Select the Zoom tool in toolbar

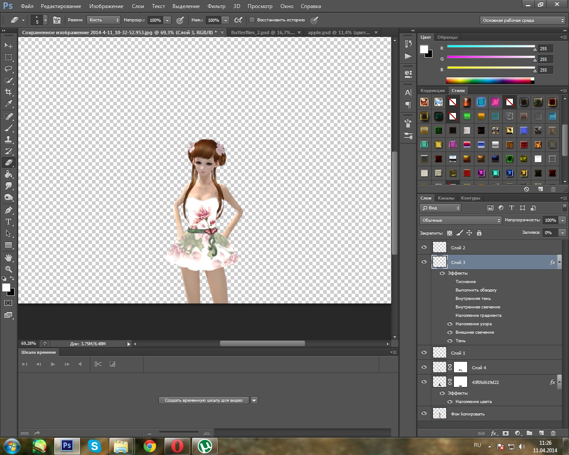(8, 269)
